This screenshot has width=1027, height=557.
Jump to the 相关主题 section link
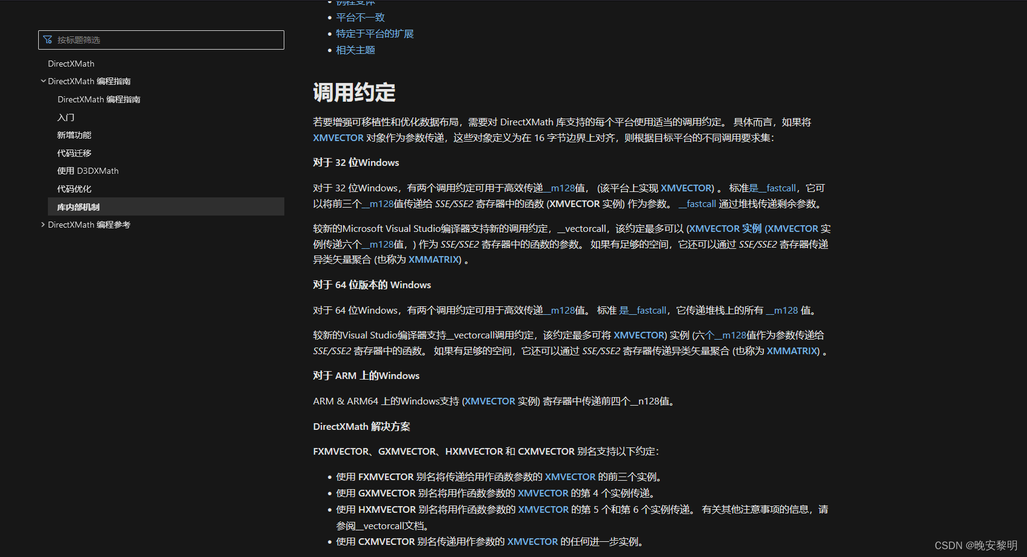pyautogui.click(x=355, y=50)
